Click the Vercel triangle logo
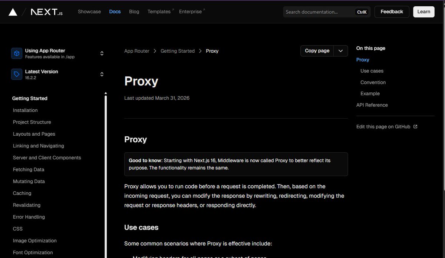445x258 pixels. 13,12
